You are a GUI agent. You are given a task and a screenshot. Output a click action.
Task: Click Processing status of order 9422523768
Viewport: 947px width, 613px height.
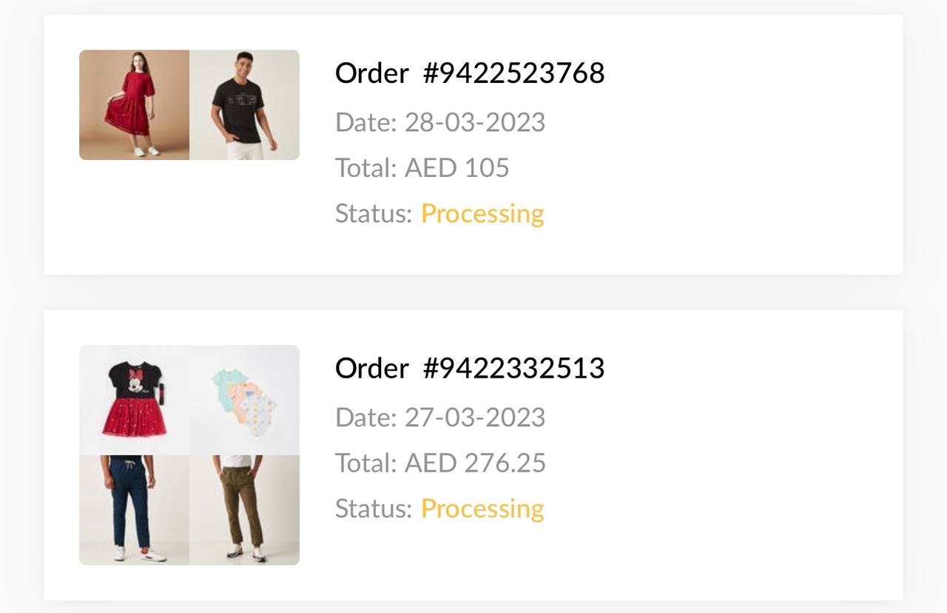[482, 213]
